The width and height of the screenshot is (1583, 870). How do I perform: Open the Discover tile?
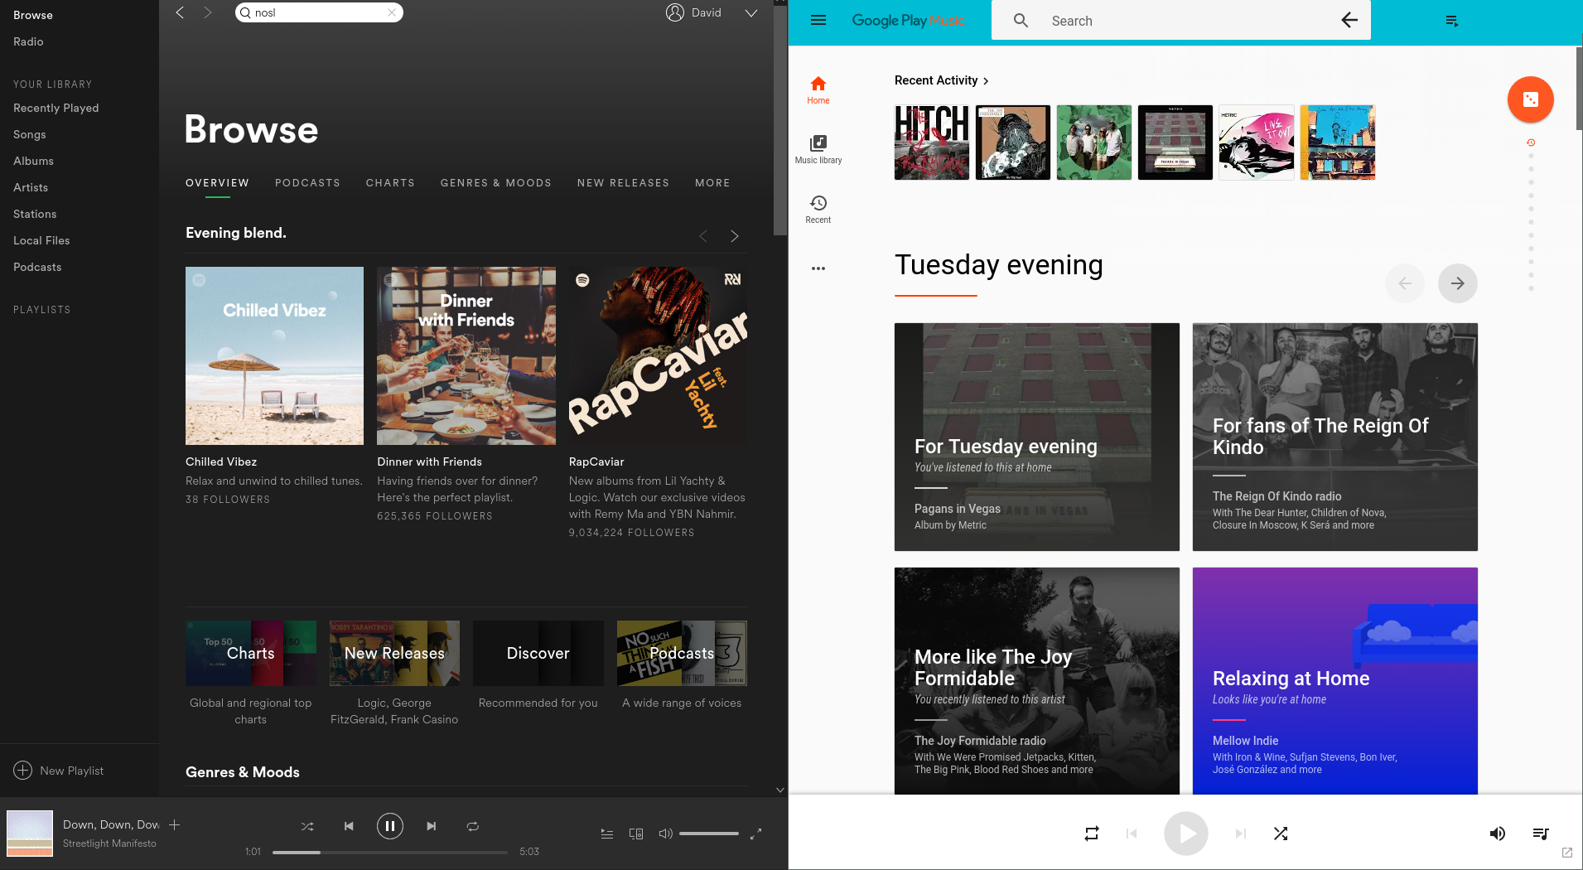538,653
